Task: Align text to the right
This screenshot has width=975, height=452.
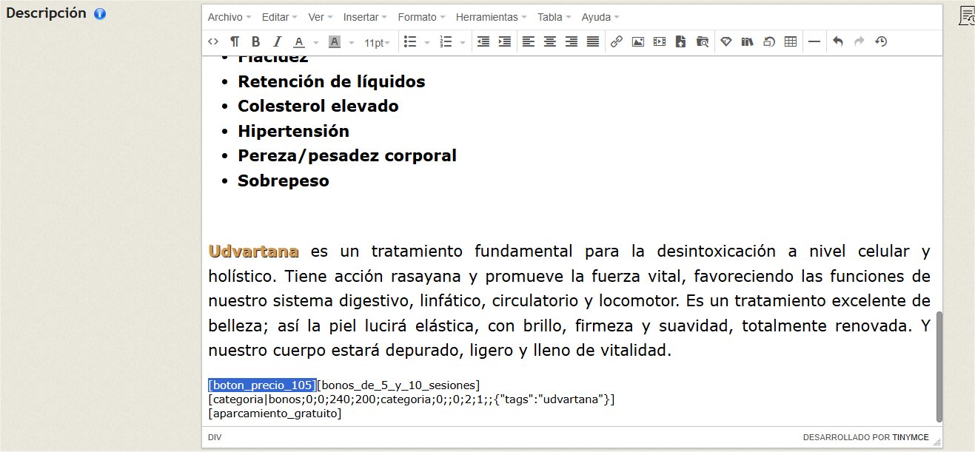Action: [571, 42]
